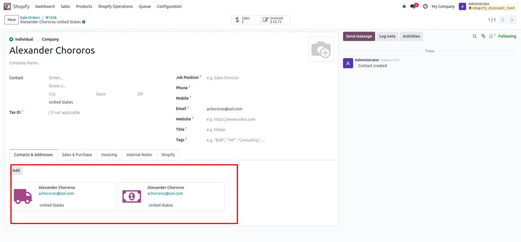
Task: Click the contact photo camera placeholder
Action: [x=321, y=49]
